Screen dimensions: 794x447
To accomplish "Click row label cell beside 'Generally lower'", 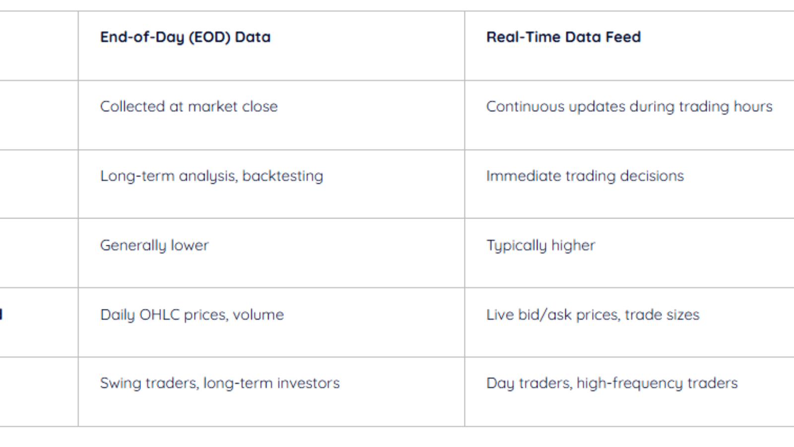I will (x=39, y=253).
